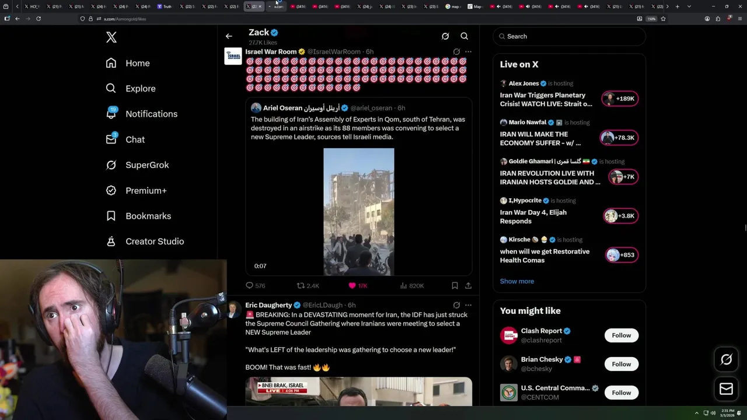Click the X logo home icon

point(111,37)
